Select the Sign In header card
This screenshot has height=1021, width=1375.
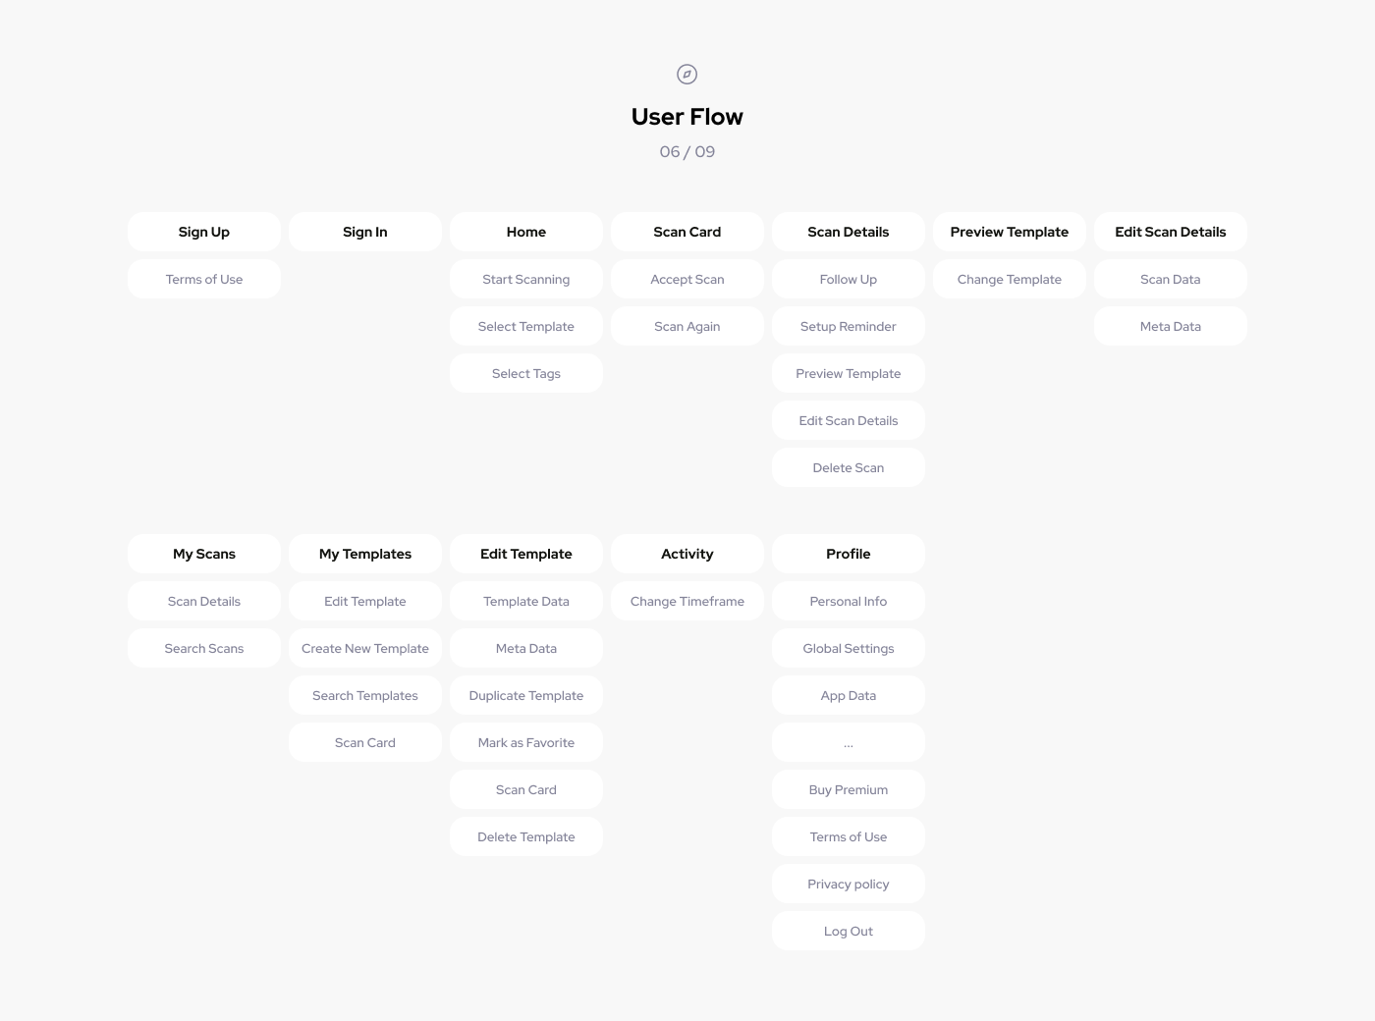(365, 232)
